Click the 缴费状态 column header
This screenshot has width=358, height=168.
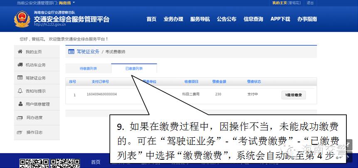(254, 82)
